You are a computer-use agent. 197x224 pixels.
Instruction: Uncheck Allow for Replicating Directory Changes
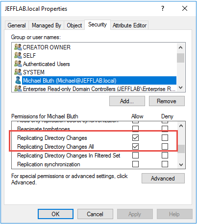pyautogui.click(x=135, y=137)
